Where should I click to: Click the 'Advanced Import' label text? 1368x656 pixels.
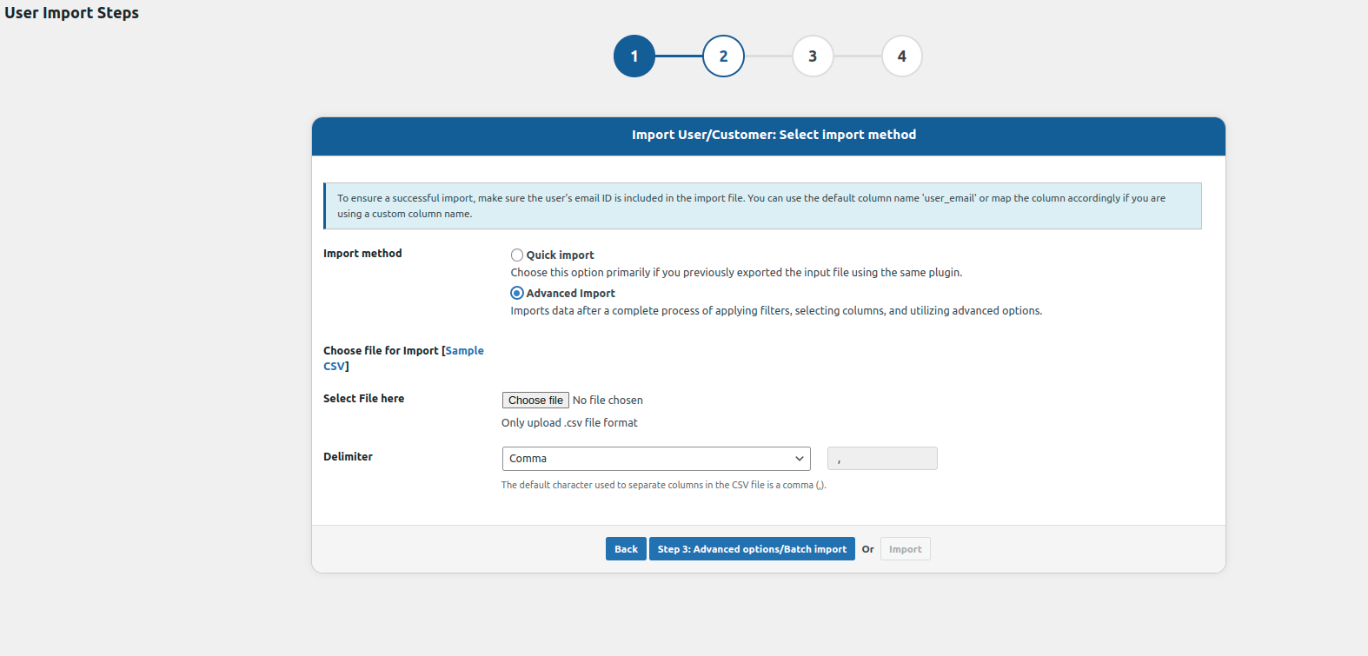pyautogui.click(x=570, y=294)
